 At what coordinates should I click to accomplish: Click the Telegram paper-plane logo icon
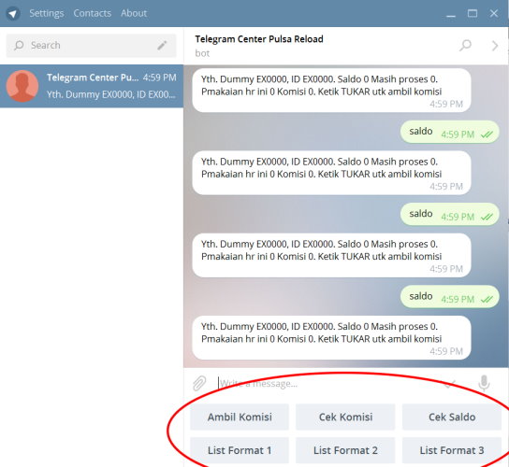13,14
